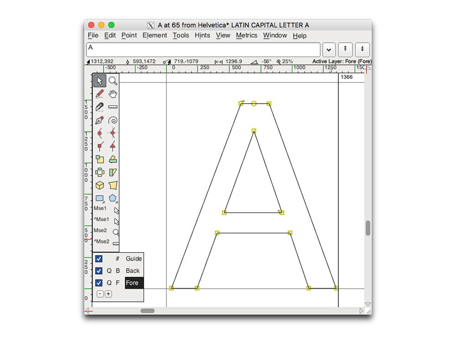
Task: Click the horizontal scrollbar thumb
Action: (147, 311)
